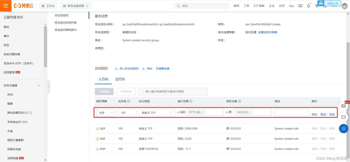Open 弹性容器实例 ECI external link

tap(20, 113)
